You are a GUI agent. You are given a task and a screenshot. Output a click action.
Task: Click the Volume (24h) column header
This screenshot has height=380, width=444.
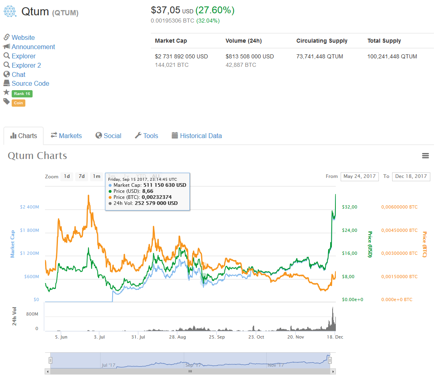[x=244, y=41]
